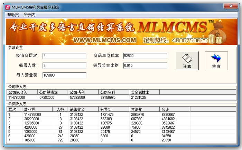Click the headcount 729 cell
The width and height of the screenshot is (242, 150).
click(x=60, y=140)
